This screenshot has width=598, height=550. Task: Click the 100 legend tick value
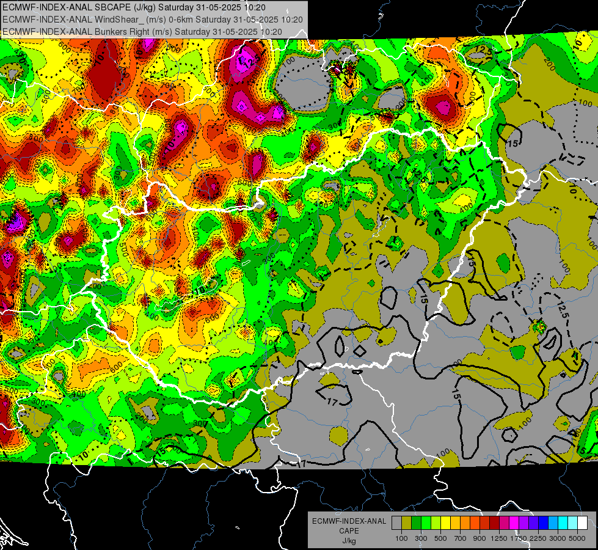(401, 538)
